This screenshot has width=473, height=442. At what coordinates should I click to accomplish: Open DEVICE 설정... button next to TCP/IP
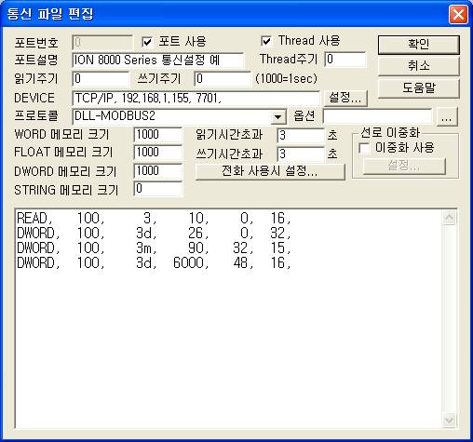(x=345, y=98)
